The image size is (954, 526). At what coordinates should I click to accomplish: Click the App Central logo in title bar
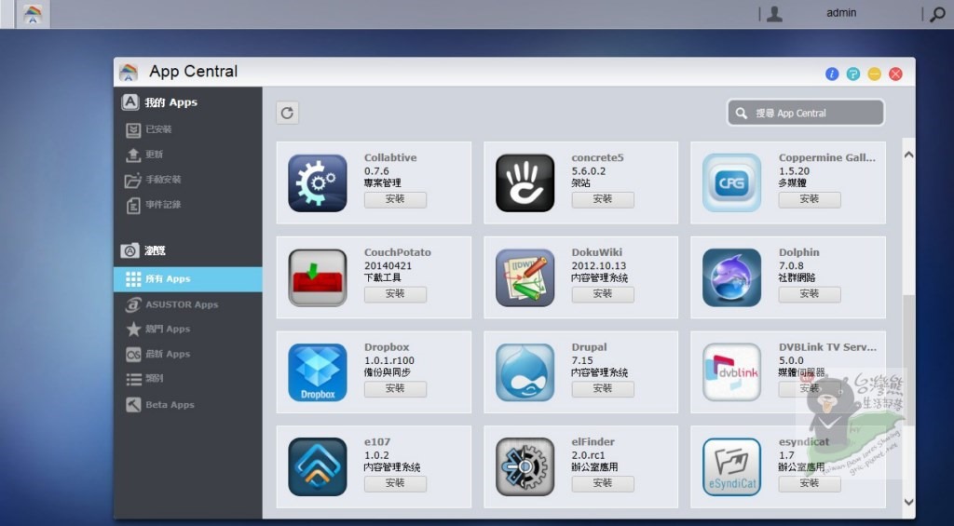click(129, 73)
